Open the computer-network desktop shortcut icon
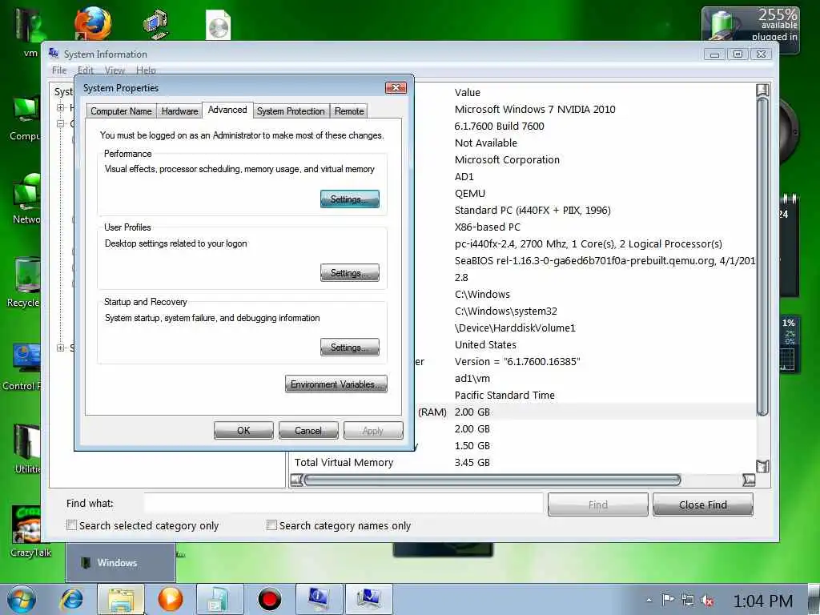Screen dimensions: 820x615 click(155, 23)
